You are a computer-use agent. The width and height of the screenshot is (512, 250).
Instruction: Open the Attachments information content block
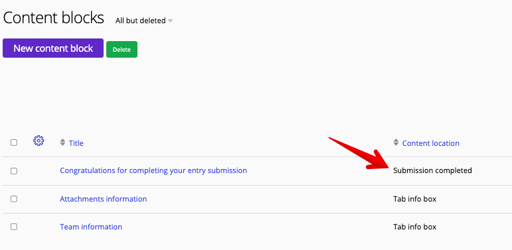coord(103,199)
